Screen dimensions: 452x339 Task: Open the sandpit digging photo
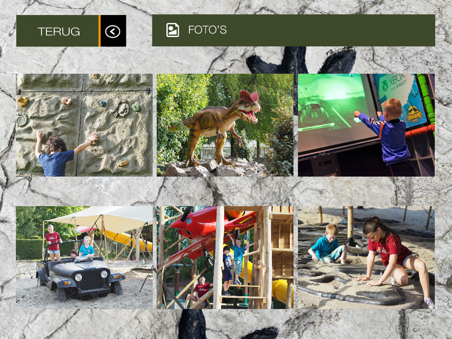(x=366, y=258)
